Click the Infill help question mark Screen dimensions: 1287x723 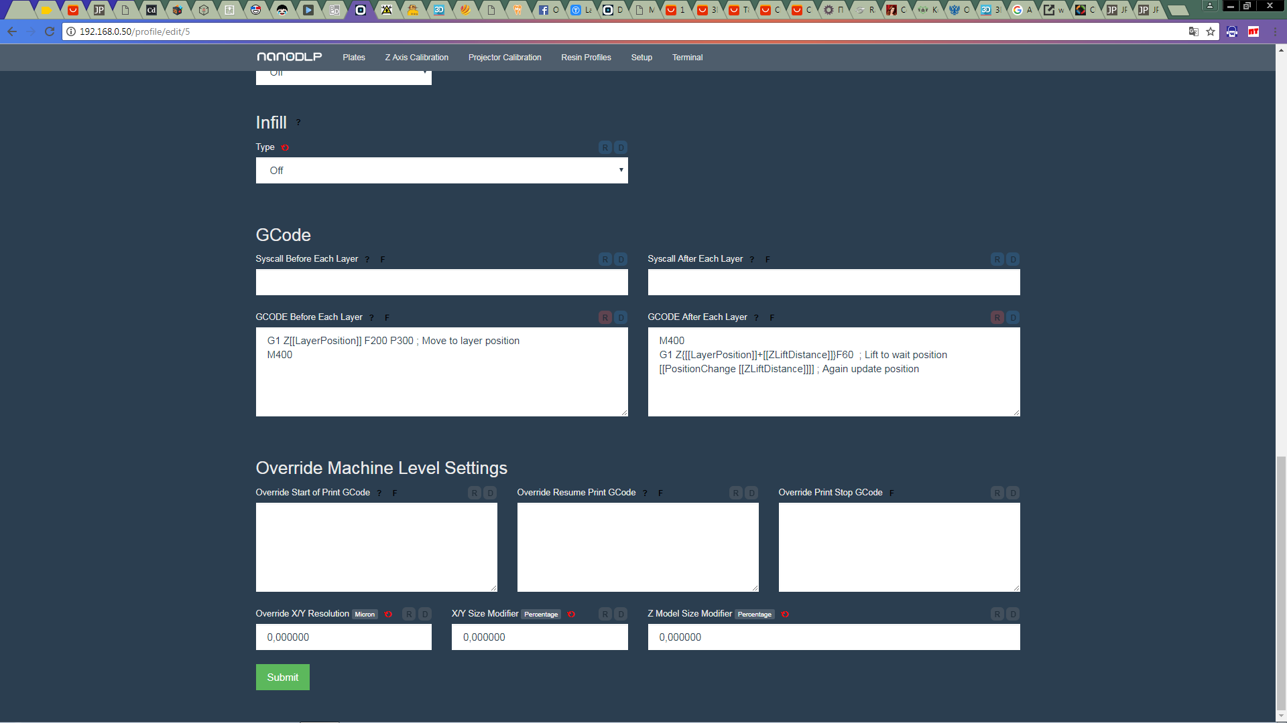point(298,123)
